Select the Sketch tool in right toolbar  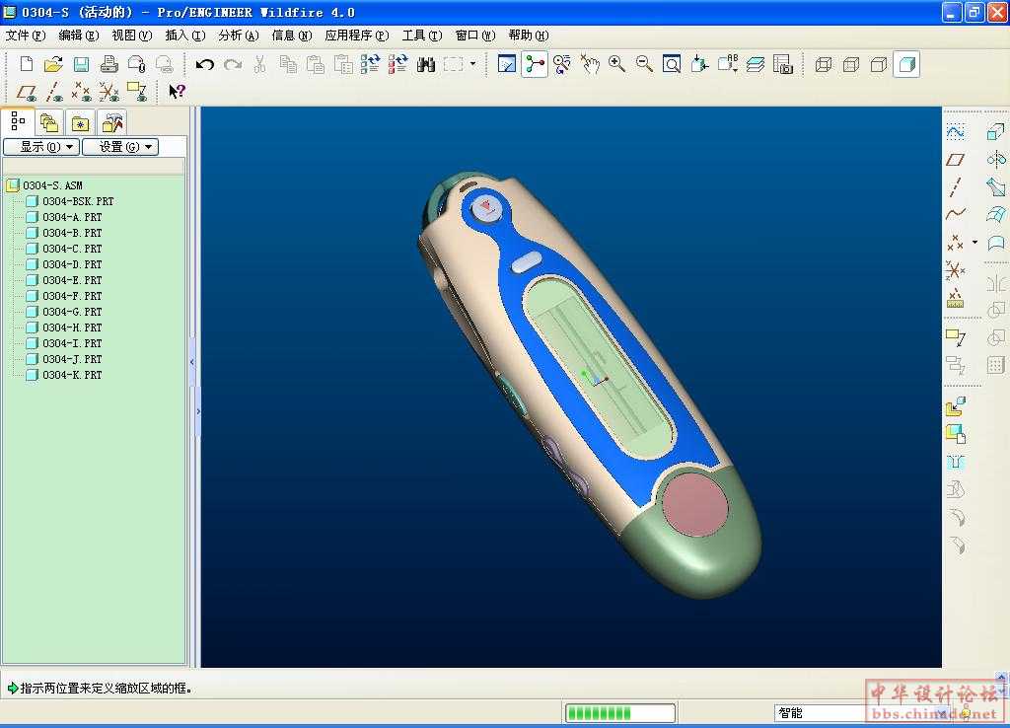click(x=955, y=132)
